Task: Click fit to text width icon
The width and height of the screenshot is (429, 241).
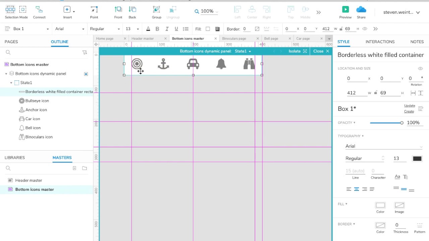Action: click(x=413, y=93)
